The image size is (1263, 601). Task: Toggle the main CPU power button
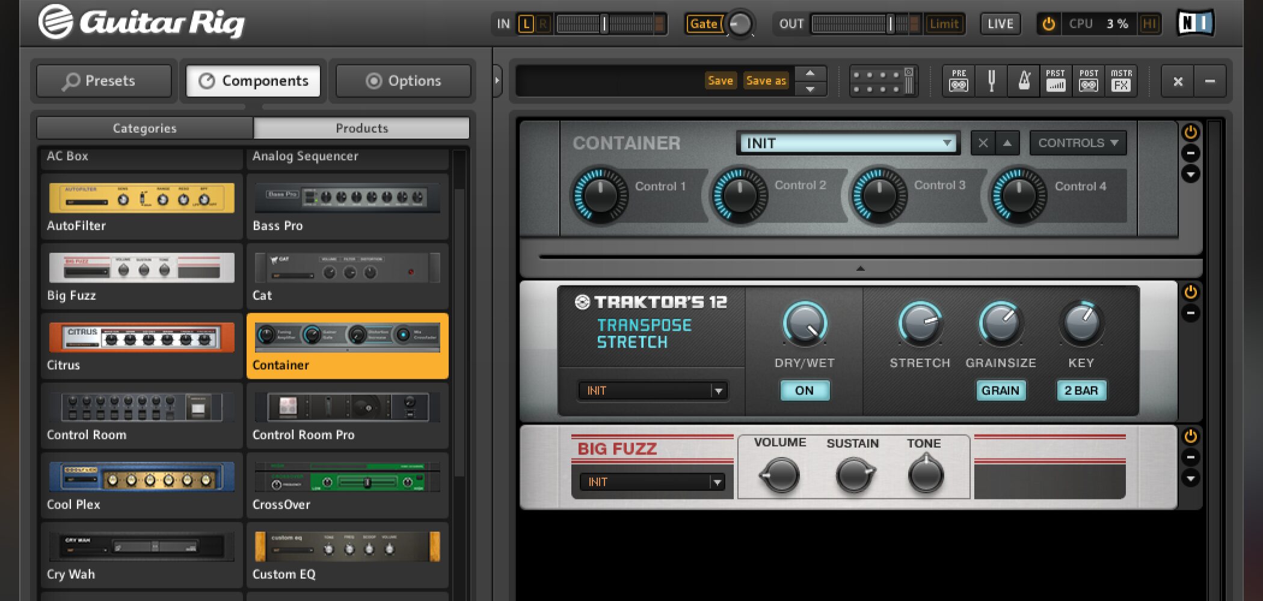click(1049, 24)
